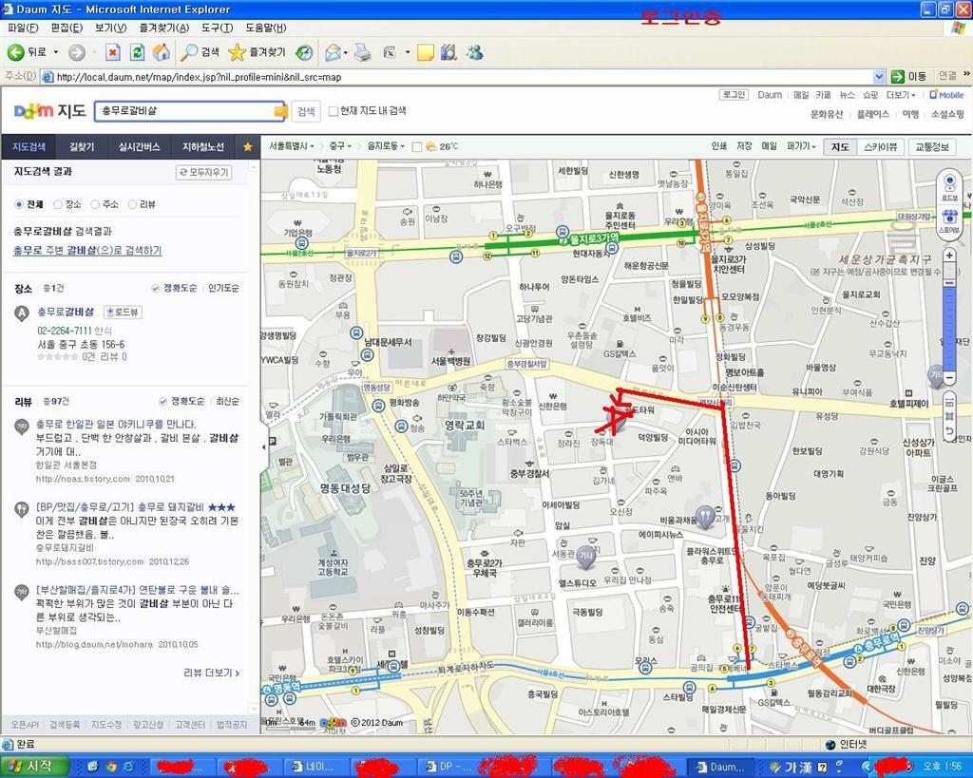
Task: Click the IE Print toolbar icon
Action: [x=362, y=52]
